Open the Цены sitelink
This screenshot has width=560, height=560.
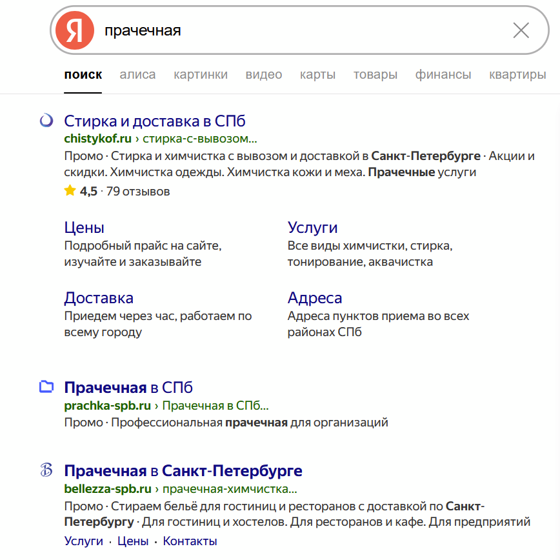[83, 227]
